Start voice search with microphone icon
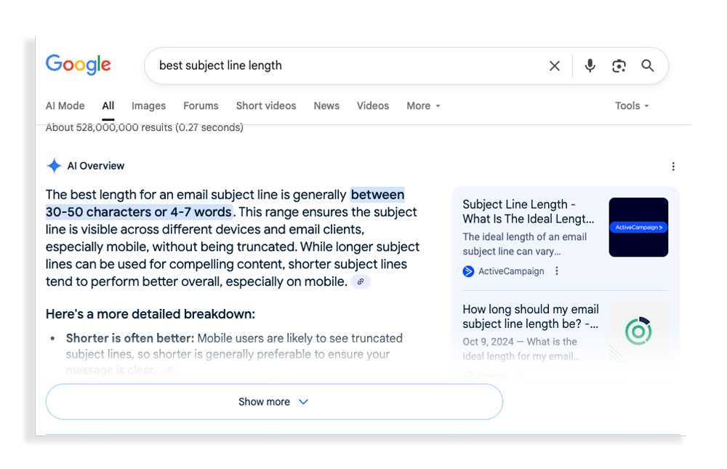 (x=590, y=66)
